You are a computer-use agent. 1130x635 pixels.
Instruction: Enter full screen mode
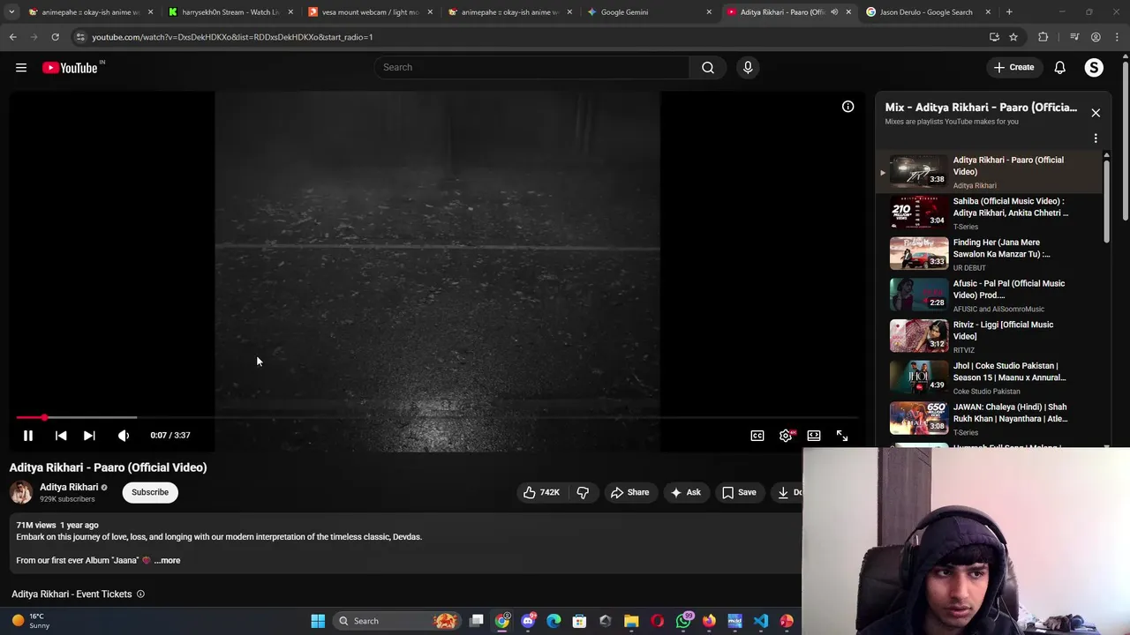click(x=842, y=436)
